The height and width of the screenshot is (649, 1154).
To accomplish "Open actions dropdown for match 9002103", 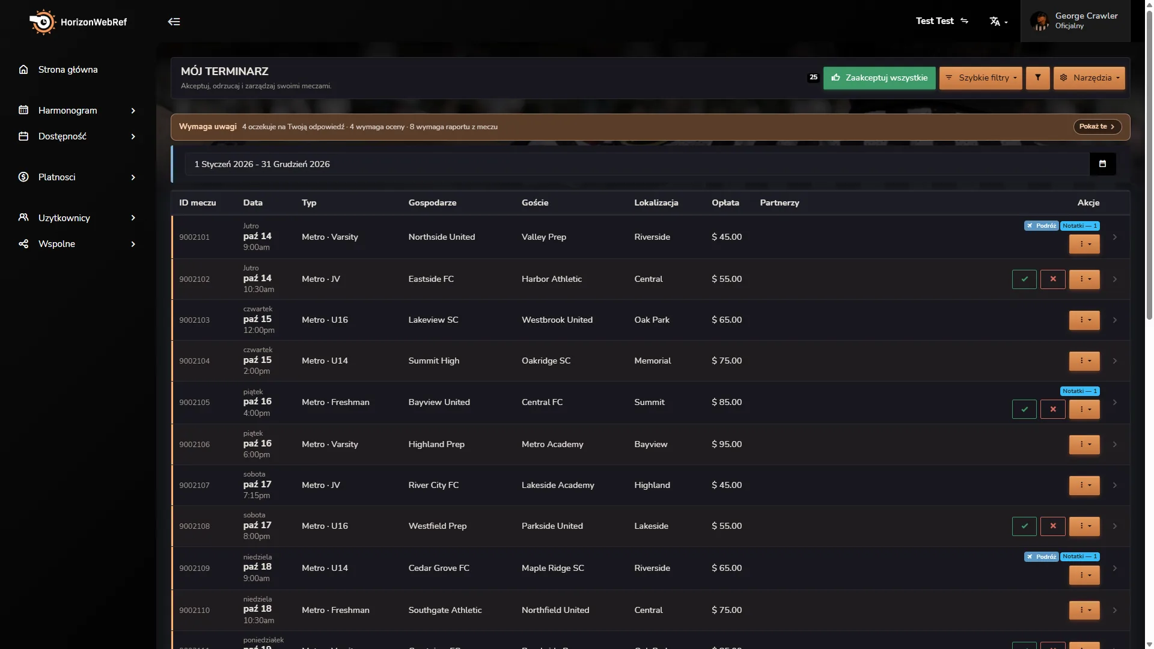I will 1084,320.
